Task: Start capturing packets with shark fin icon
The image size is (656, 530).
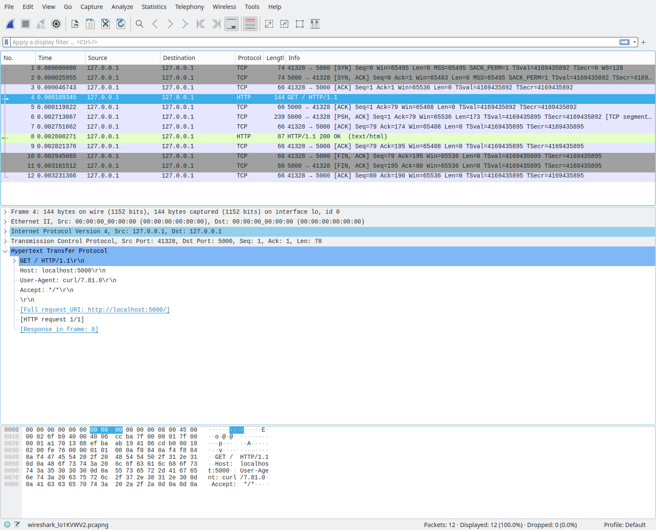Action: click(11, 24)
